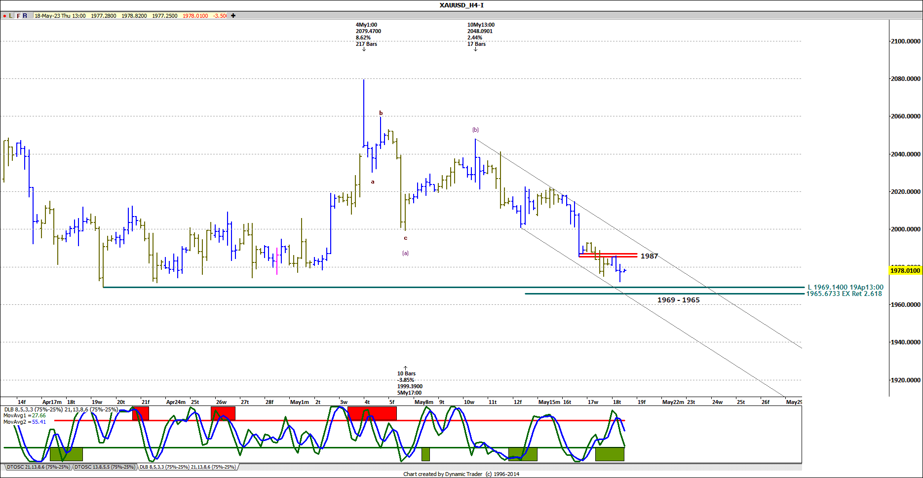The image size is (923, 478).
Task: Click the closing price 1978.0100 in data bar
Action: pos(195,16)
